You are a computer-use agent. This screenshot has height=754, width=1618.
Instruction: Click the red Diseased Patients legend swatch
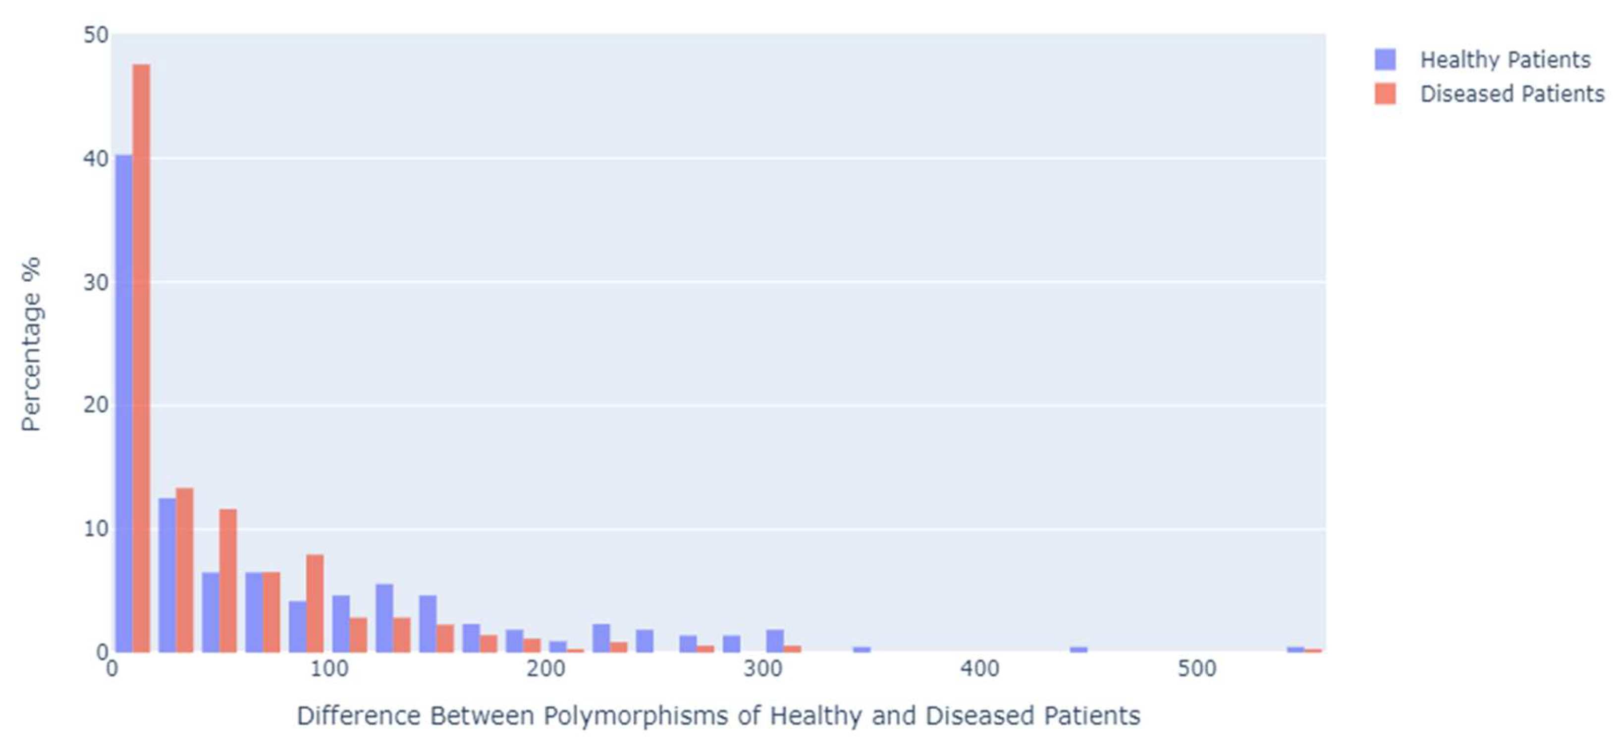(1385, 94)
